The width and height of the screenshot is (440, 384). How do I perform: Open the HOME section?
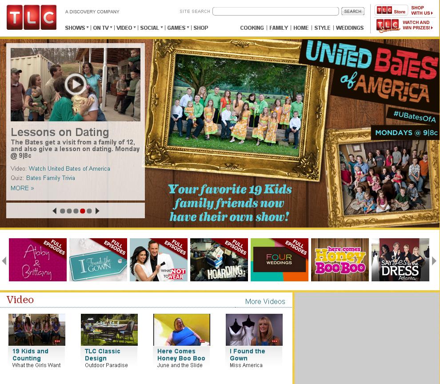click(x=301, y=28)
